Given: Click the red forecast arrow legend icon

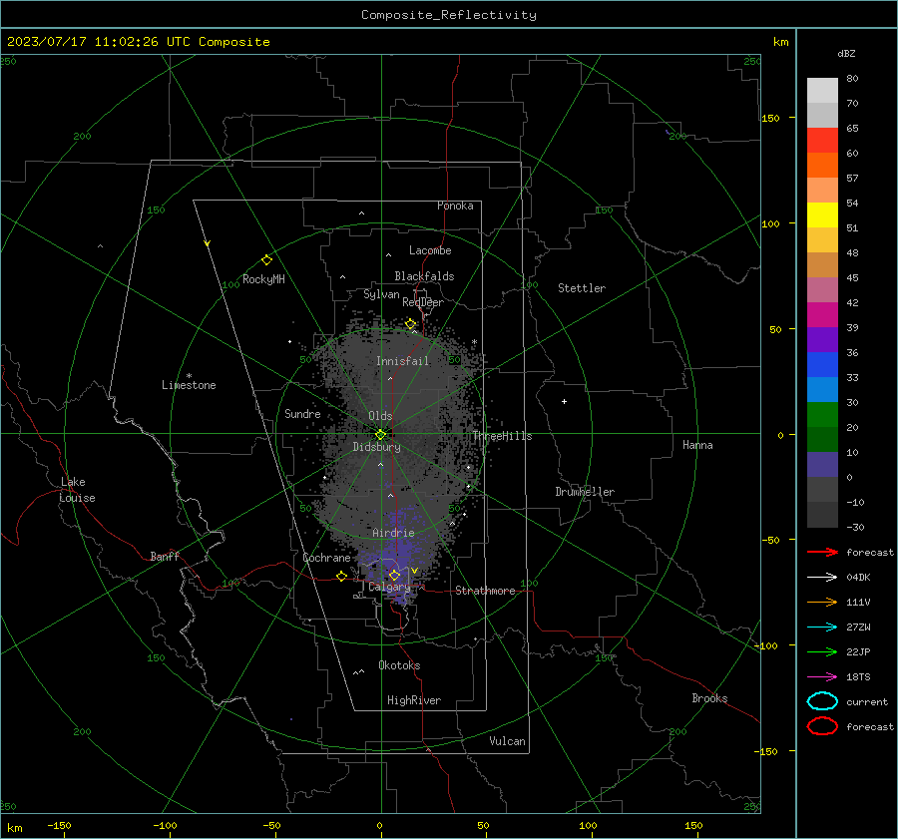Looking at the screenshot, I should tap(822, 552).
